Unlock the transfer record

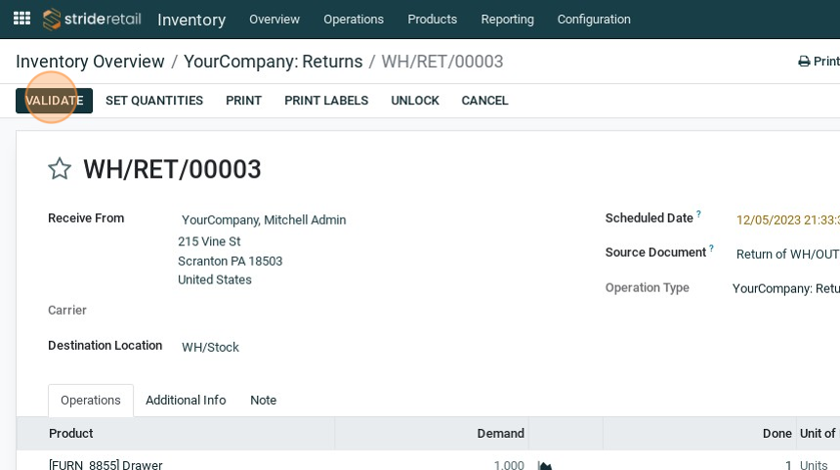click(415, 101)
